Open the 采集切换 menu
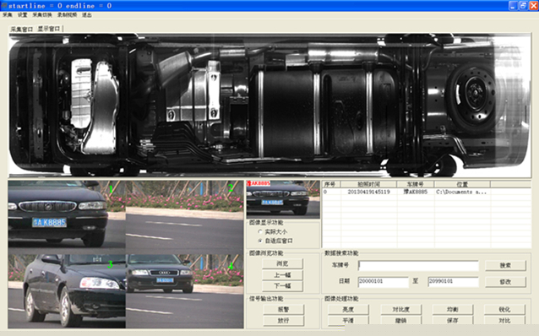Image resolution: width=539 pixels, height=336 pixels. [42, 15]
